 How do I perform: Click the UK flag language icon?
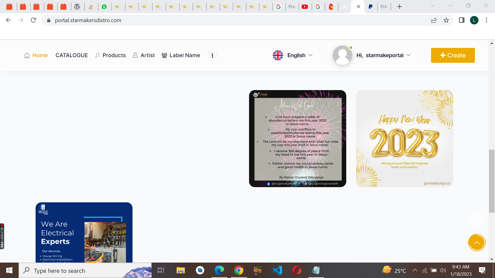(278, 55)
